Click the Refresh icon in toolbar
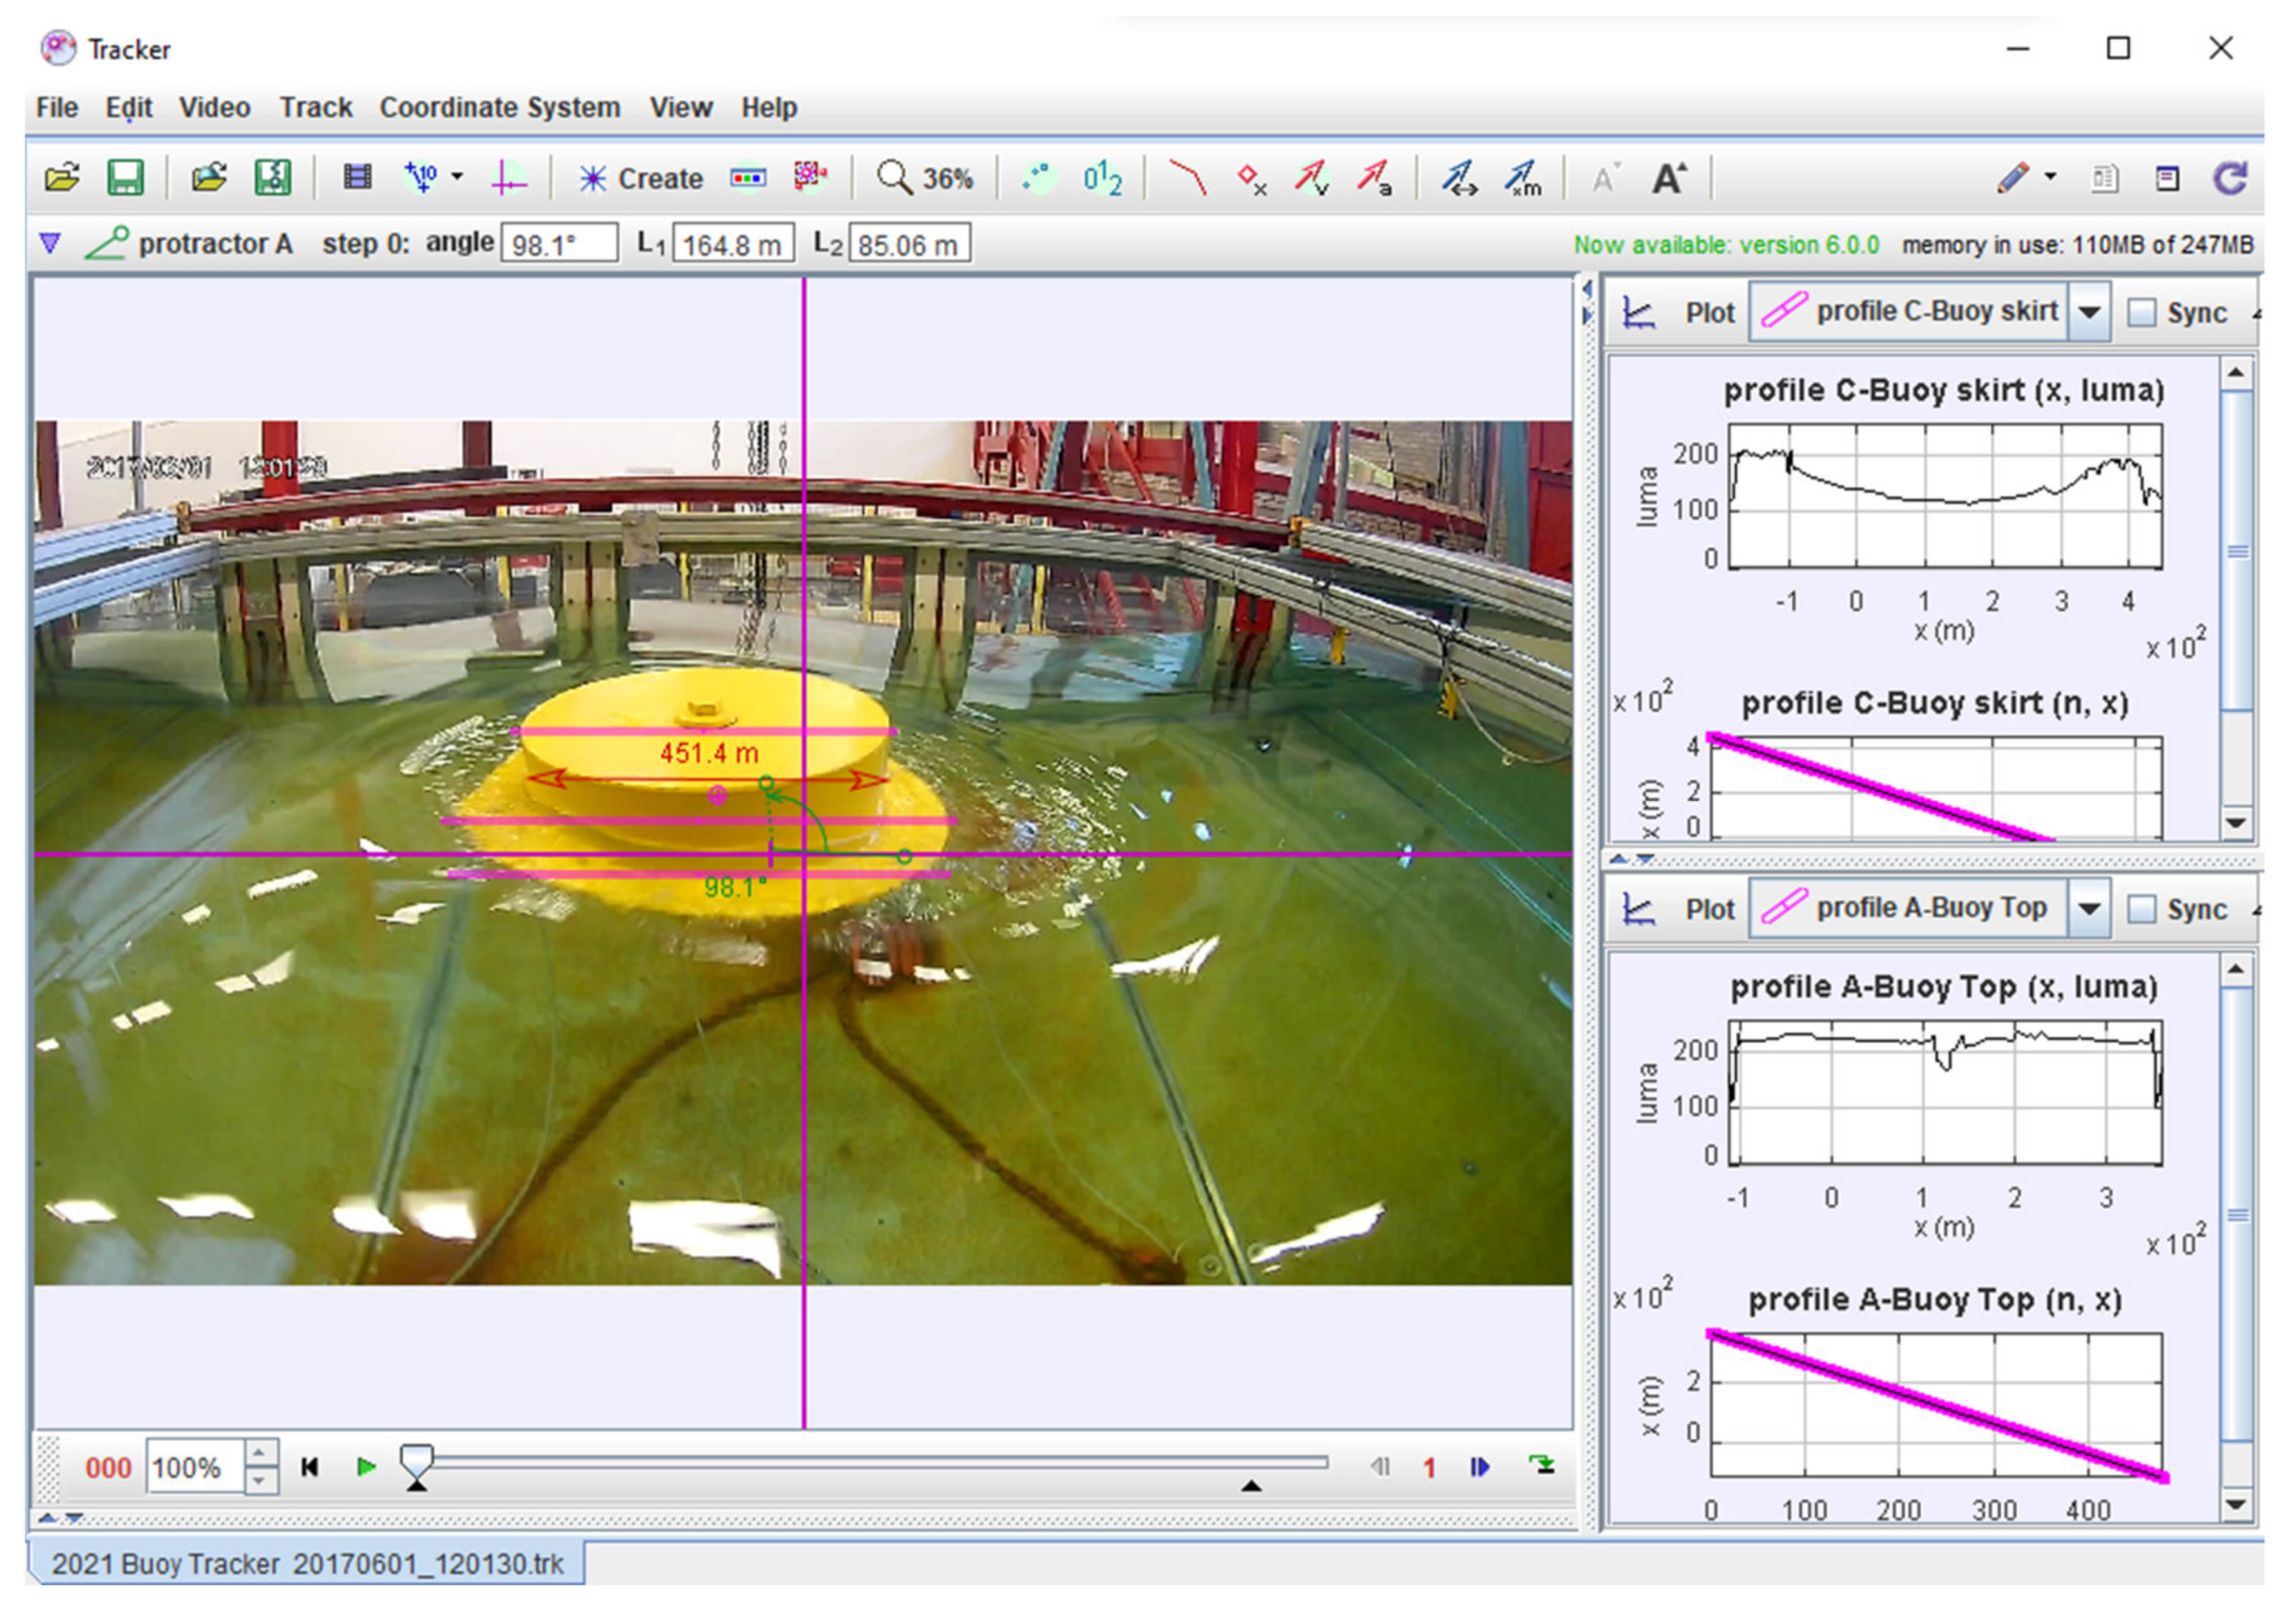The width and height of the screenshot is (2296, 1618). click(2230, 179)
